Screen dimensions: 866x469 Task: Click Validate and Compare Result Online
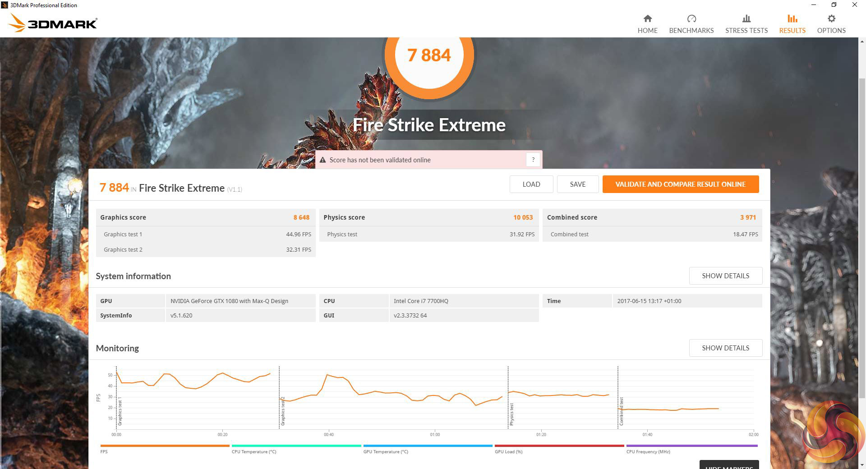point(680,184)
